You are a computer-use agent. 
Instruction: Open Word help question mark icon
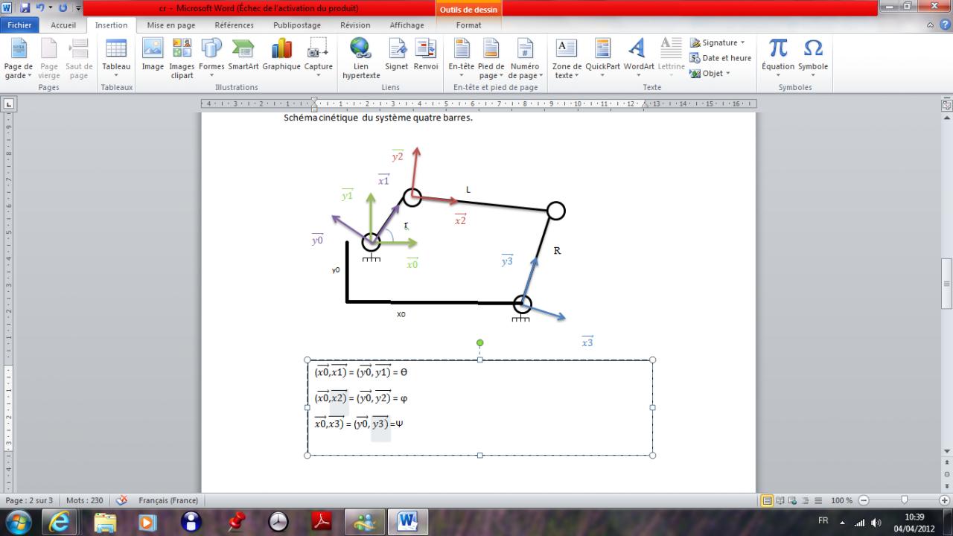[x=943, y=25]
